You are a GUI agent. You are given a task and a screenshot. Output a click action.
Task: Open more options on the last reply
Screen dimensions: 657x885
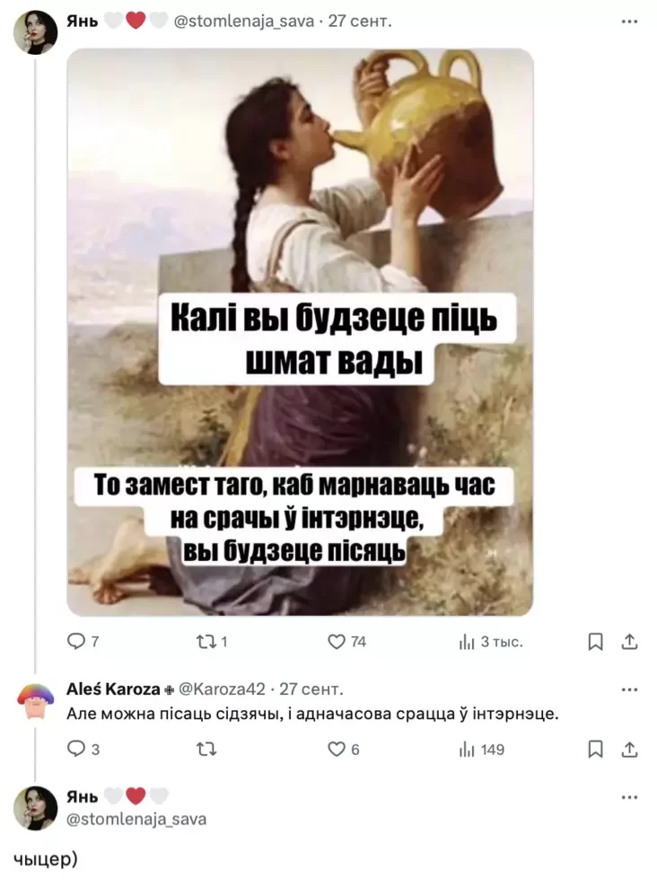tap(629, 797)
